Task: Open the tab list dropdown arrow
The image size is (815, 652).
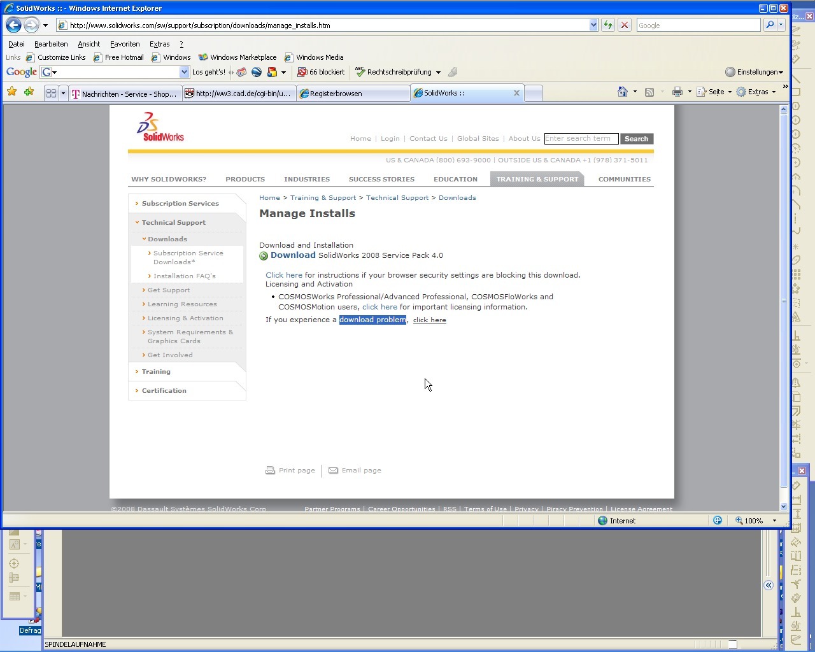Action: pos(63,93)
